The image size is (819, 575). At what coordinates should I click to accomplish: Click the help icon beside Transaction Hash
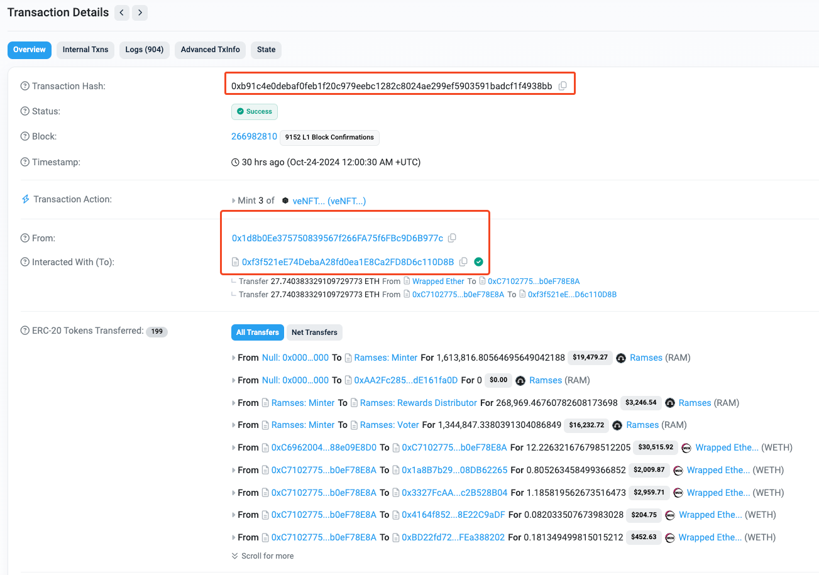tap(24, 85)
